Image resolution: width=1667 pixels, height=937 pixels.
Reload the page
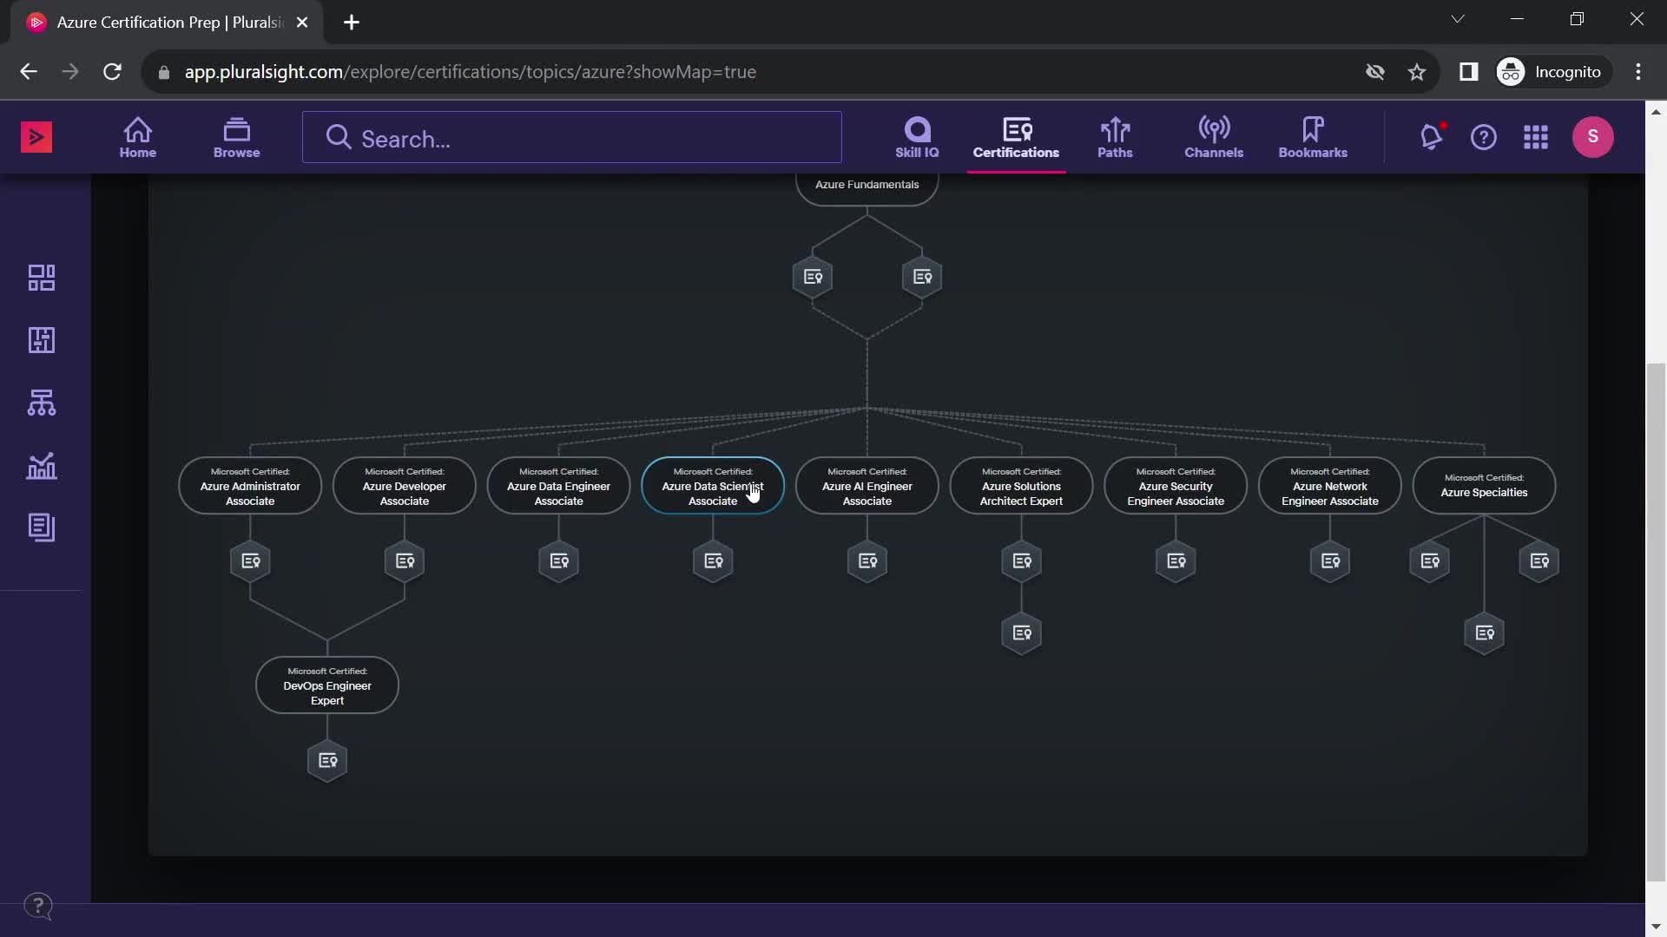click(112, 72)
